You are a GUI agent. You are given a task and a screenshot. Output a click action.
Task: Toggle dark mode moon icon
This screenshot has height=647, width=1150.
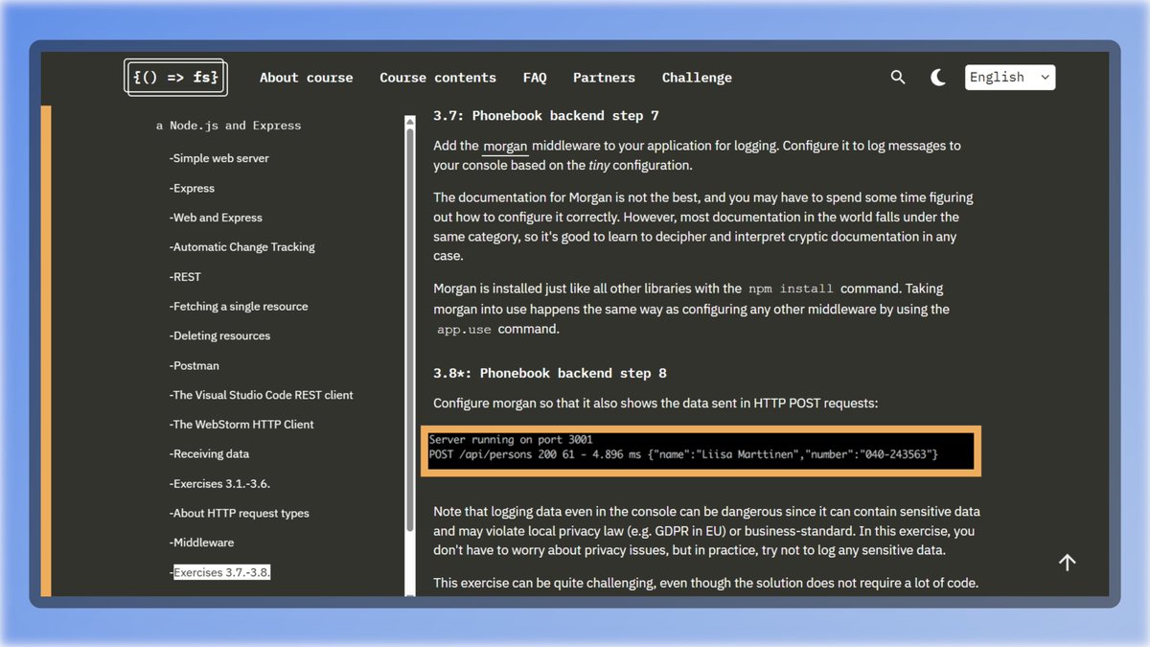(x=938, y=78)
